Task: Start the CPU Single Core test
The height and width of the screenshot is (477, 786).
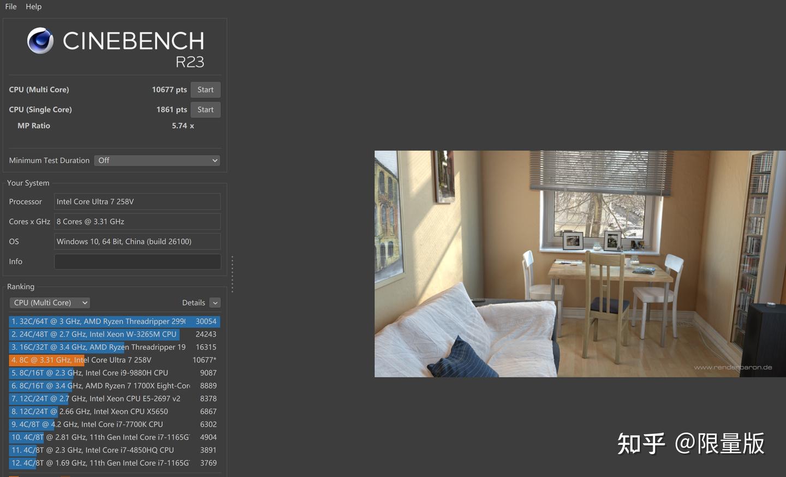Action: pyautogui.click(x=206, y=110)
